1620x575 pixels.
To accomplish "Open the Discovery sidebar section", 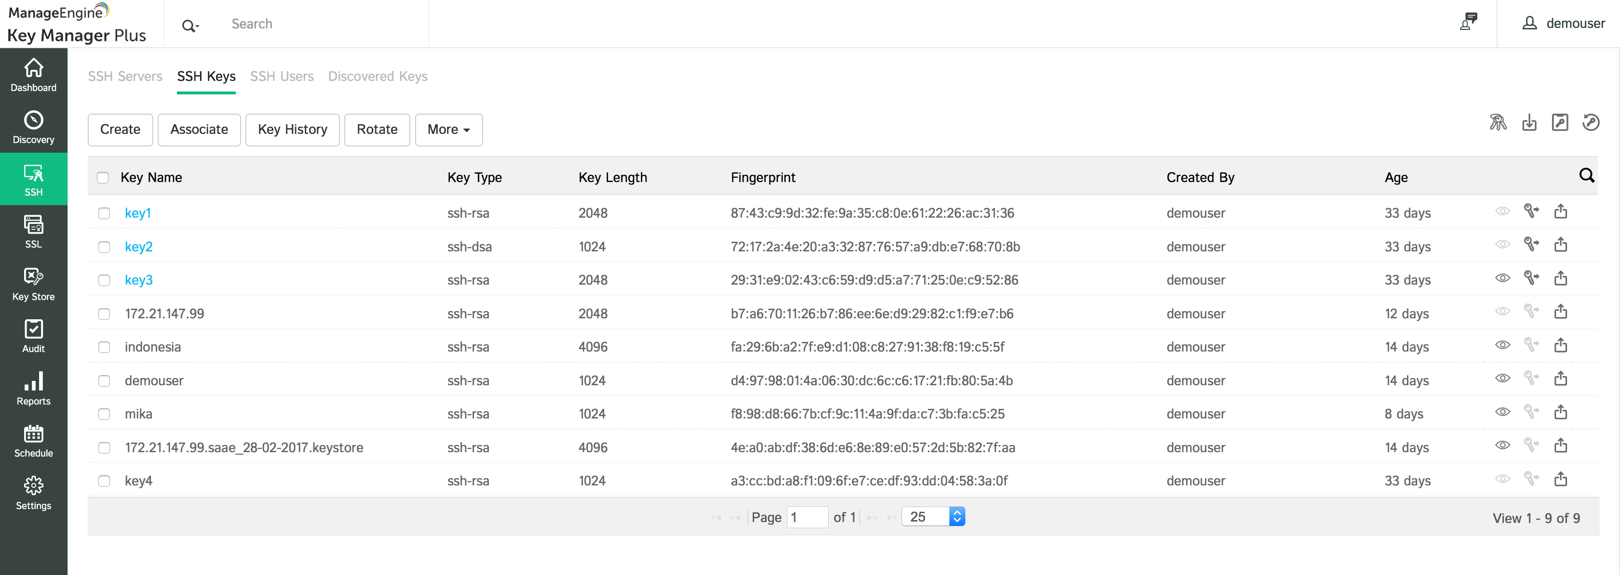I will point(33,128).
